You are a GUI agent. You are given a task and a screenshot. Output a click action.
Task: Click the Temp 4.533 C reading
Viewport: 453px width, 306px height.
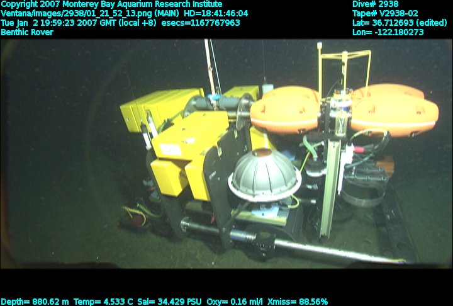pyautogui.click(x=103, y=302)
